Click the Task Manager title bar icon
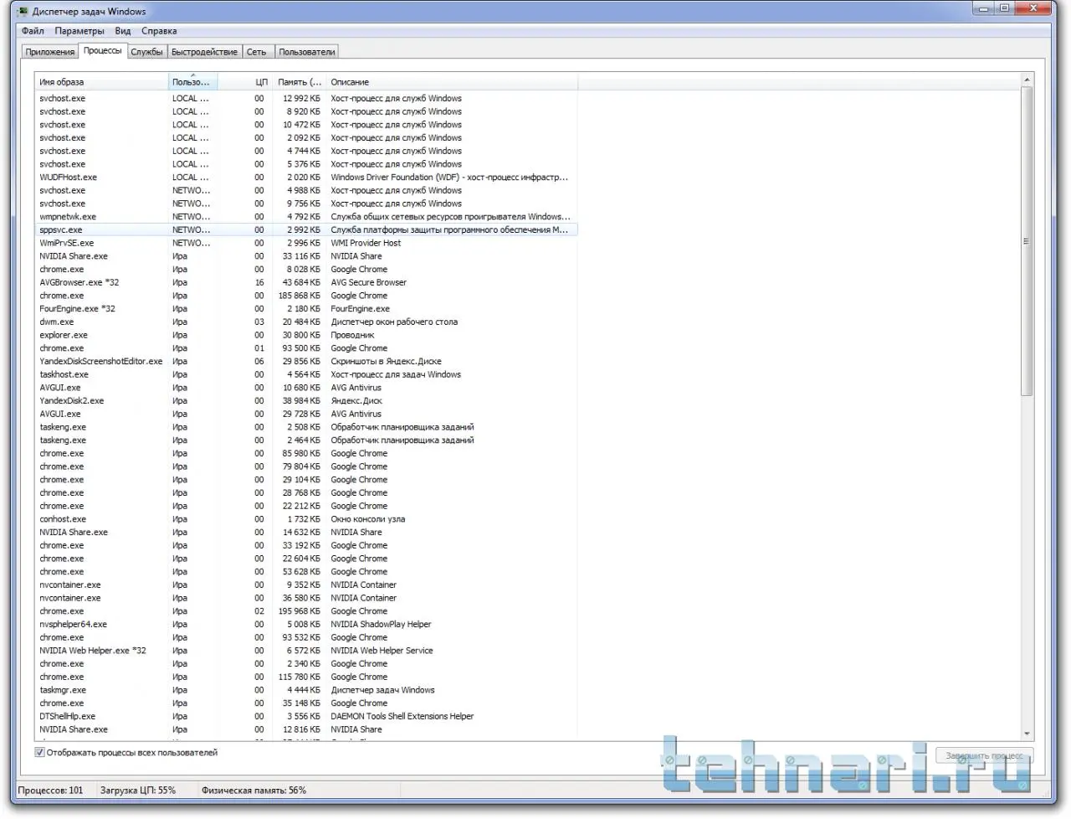Viewport: 1071px width, 819px height. tap(23, 12)
